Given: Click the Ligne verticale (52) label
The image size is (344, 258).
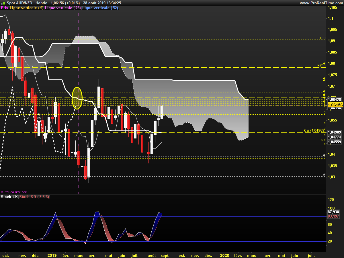Looking at the screenshot, I should (100, 8).
